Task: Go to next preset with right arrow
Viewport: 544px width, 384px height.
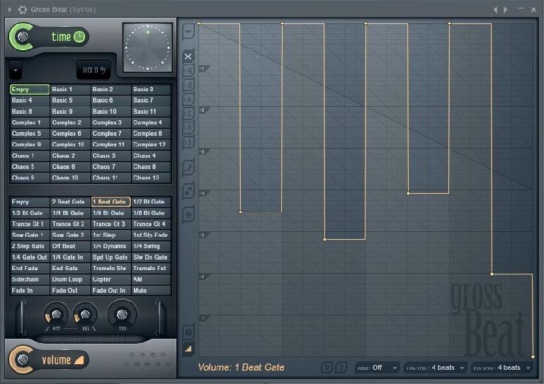Action: [506, 10]
